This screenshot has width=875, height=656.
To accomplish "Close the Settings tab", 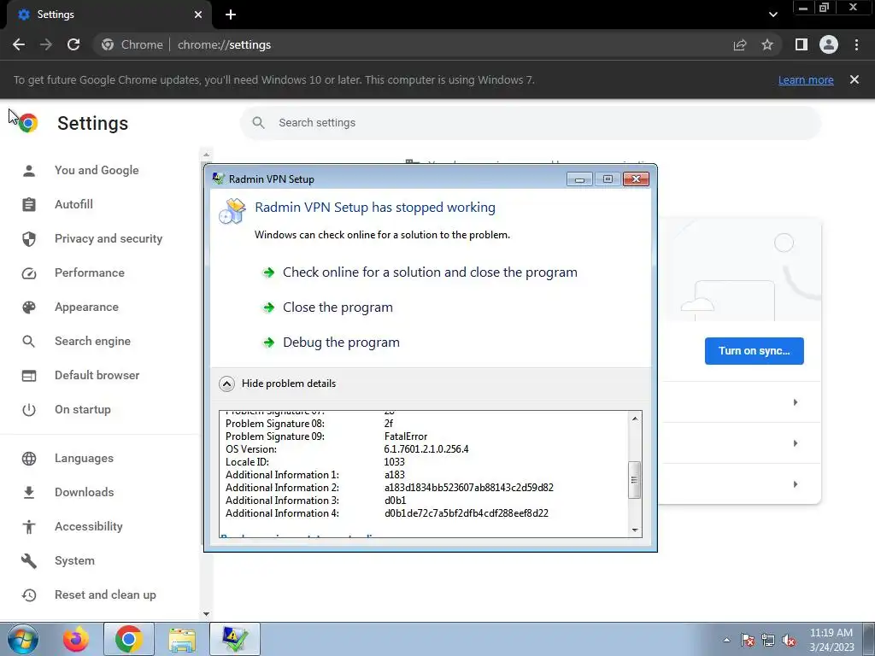I will (198, 15).
